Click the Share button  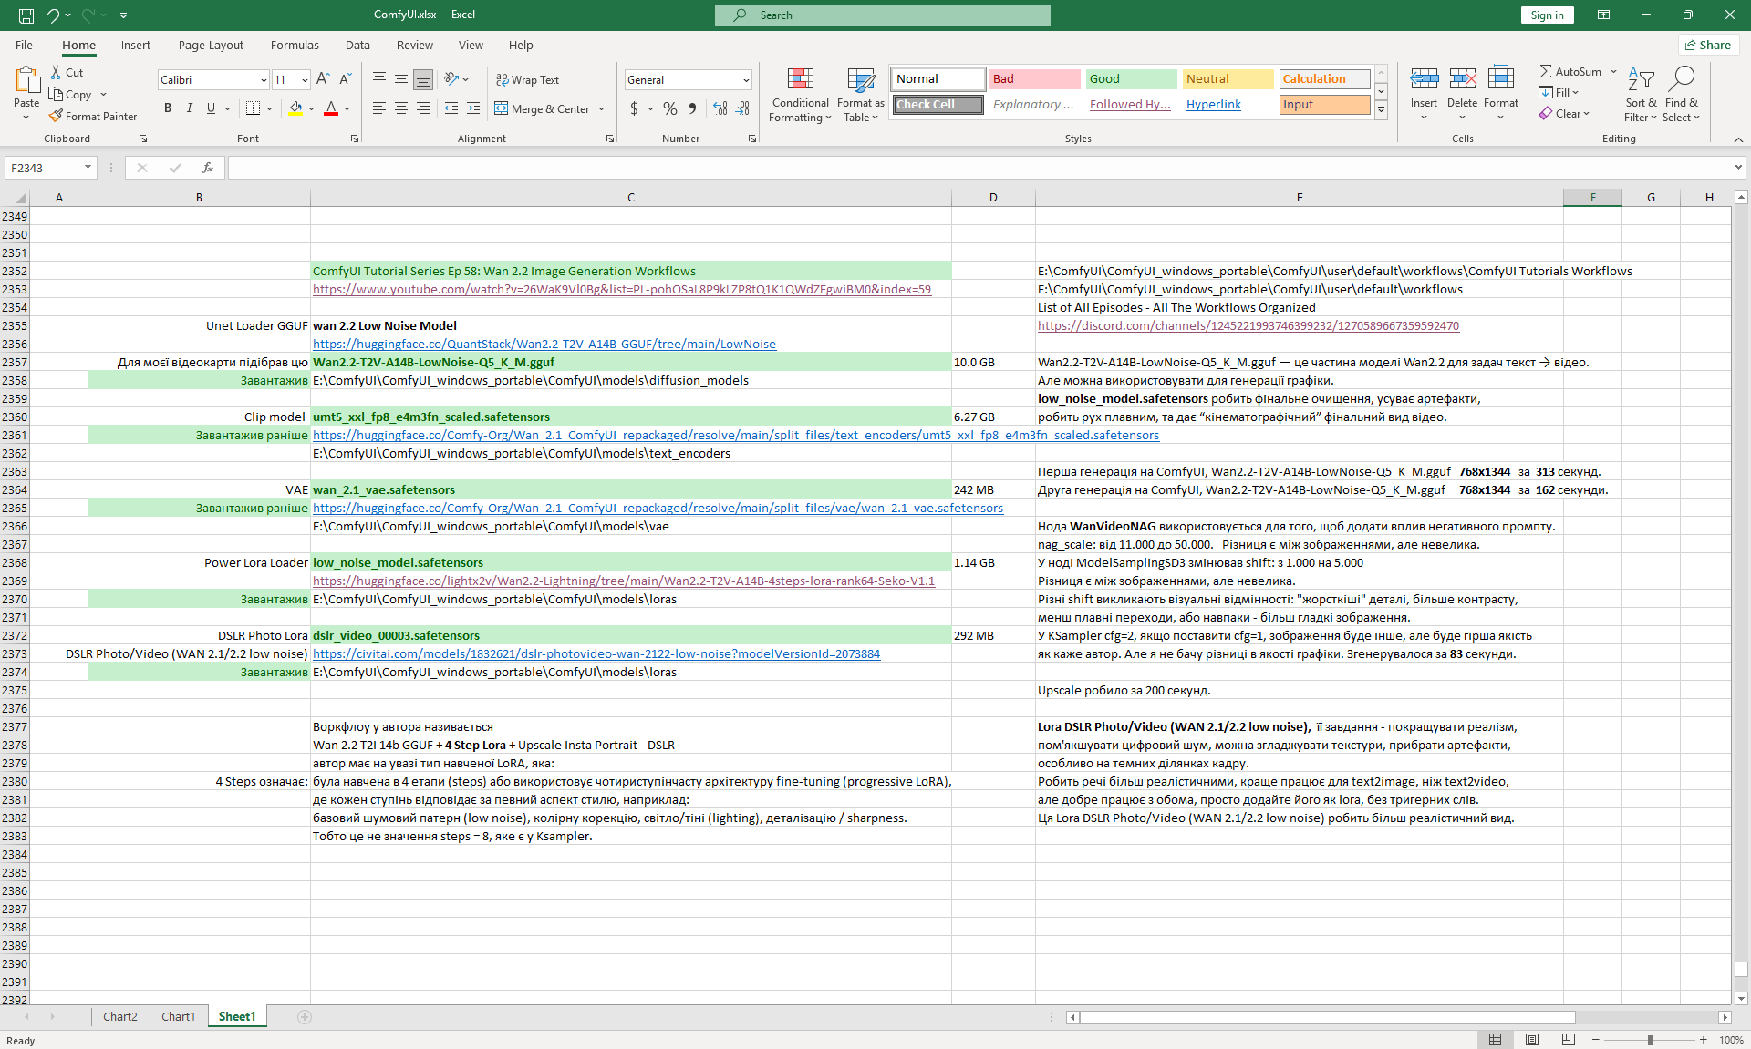1708,45
